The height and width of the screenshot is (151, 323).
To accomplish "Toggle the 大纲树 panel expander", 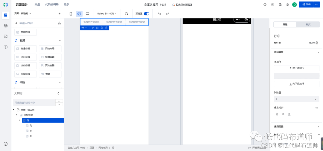I will tap(58, 93).
